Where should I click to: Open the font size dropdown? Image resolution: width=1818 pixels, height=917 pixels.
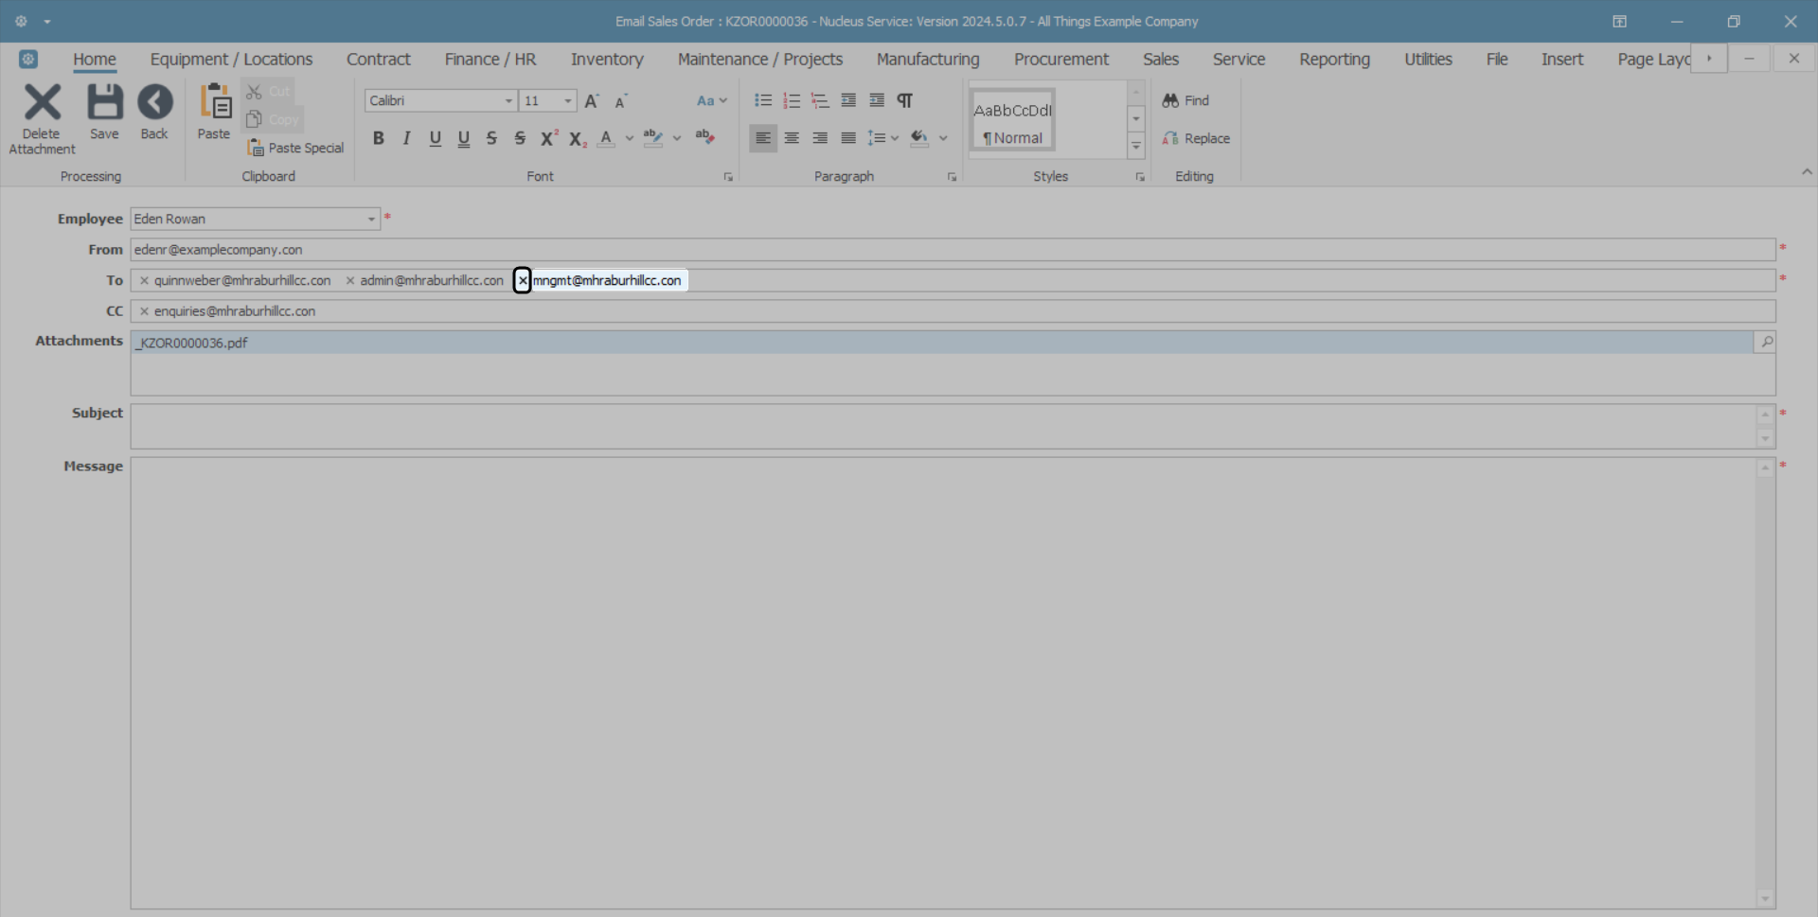[568, 101]
